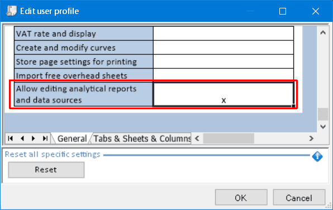Go to next sheet tab arrow
This screenshot has height=210, width=333.
[x=34, y=138]
